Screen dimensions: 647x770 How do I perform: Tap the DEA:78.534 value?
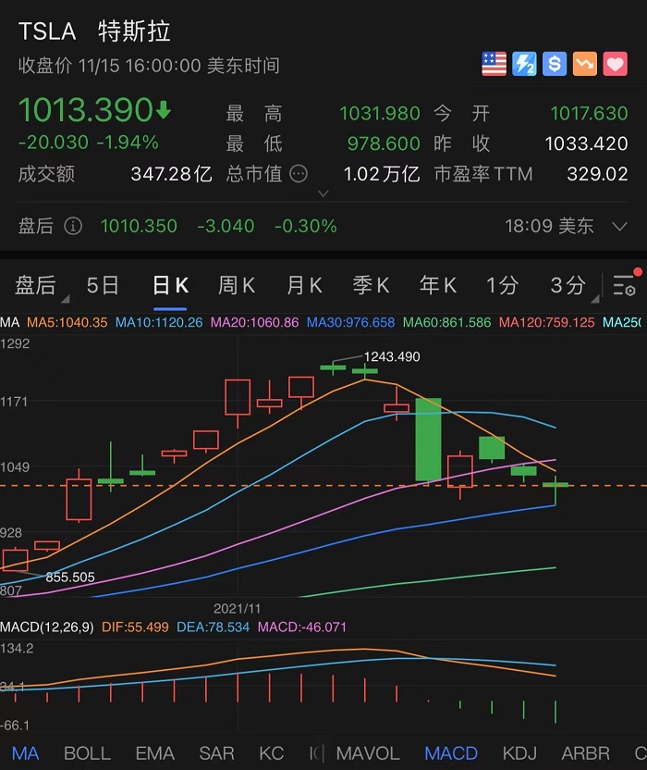213,627
